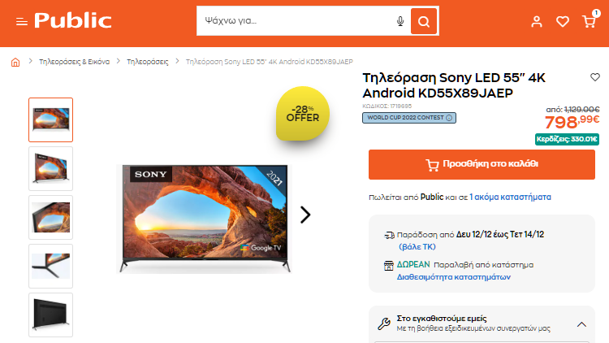Focus the 'Ψάχνω για...' search field
The height and width of the screenshot is (343, 609).
point(297,21)
